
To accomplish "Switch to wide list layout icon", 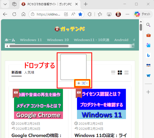I will 126,73.
